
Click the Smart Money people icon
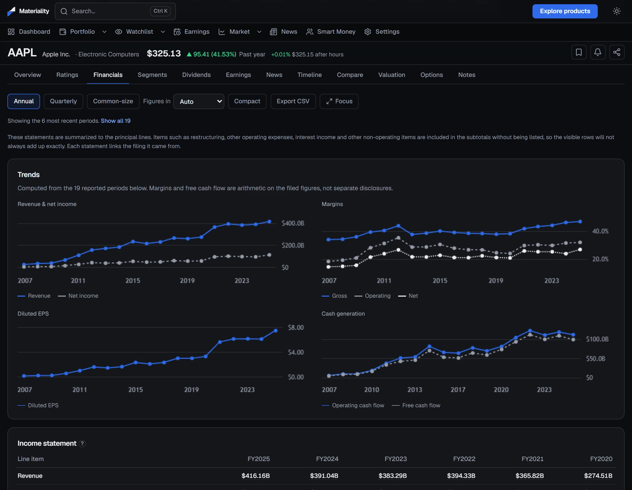point(310,32)
